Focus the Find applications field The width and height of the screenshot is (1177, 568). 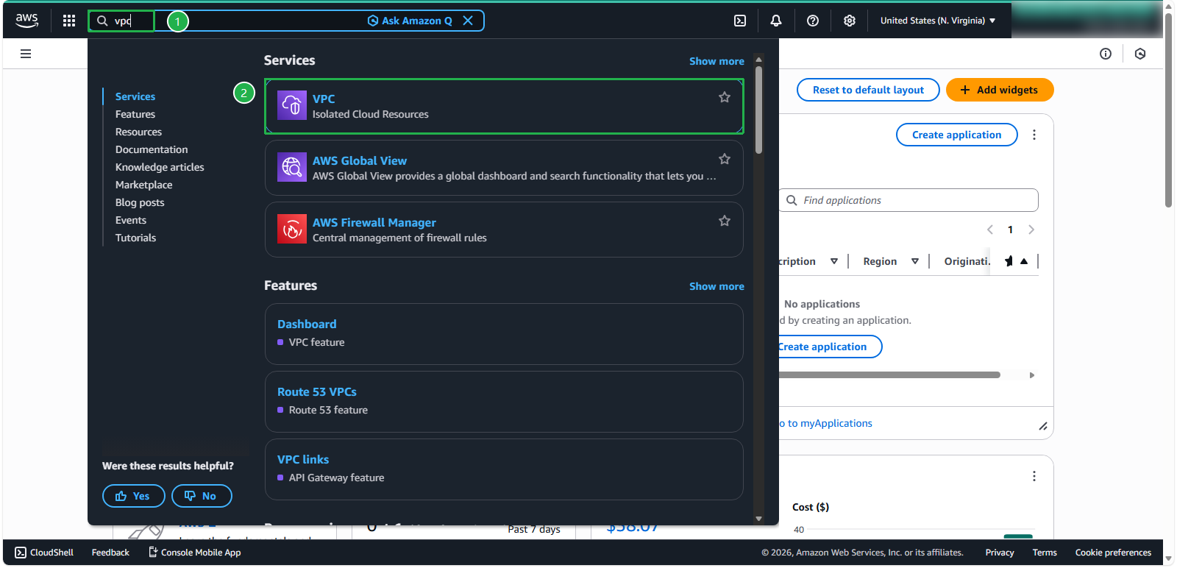point(909,200)
